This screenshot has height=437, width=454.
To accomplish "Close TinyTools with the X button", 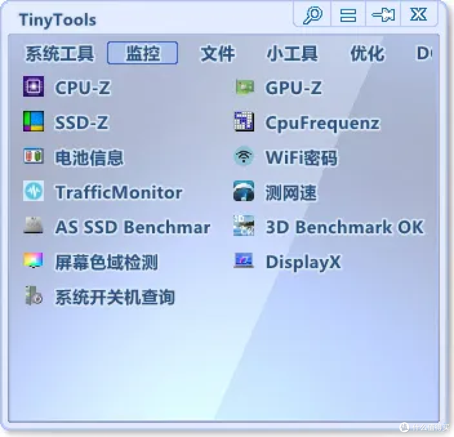I will click(x=418, y=14).
